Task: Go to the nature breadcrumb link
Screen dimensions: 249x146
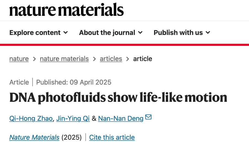Action: [19, 59]
